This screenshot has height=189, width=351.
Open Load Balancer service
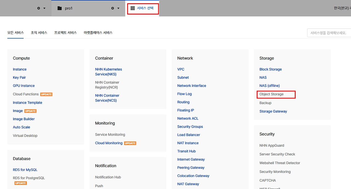click(x=189, y=135)
